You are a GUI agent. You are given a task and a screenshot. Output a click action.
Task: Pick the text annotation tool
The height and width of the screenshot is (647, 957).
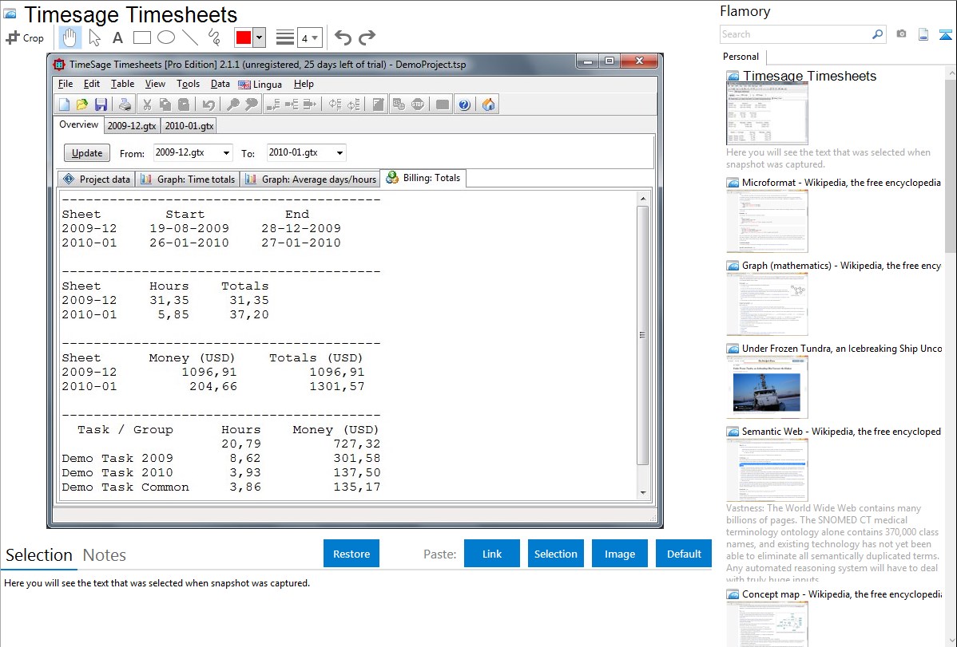pos(117,37)
